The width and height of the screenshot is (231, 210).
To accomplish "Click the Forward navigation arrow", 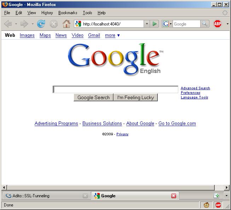I will (24, 24).
